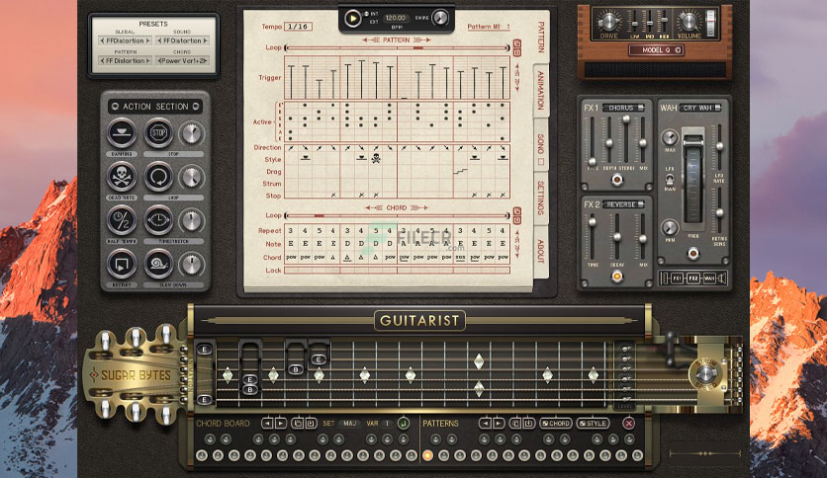Go to next chord board bank
The width and height of the screenshot is (827, 478).
pyautogui.click(x=281, y=424)
